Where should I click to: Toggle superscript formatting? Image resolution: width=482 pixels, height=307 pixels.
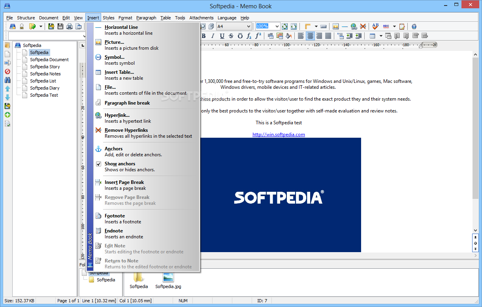coord(258,36)
